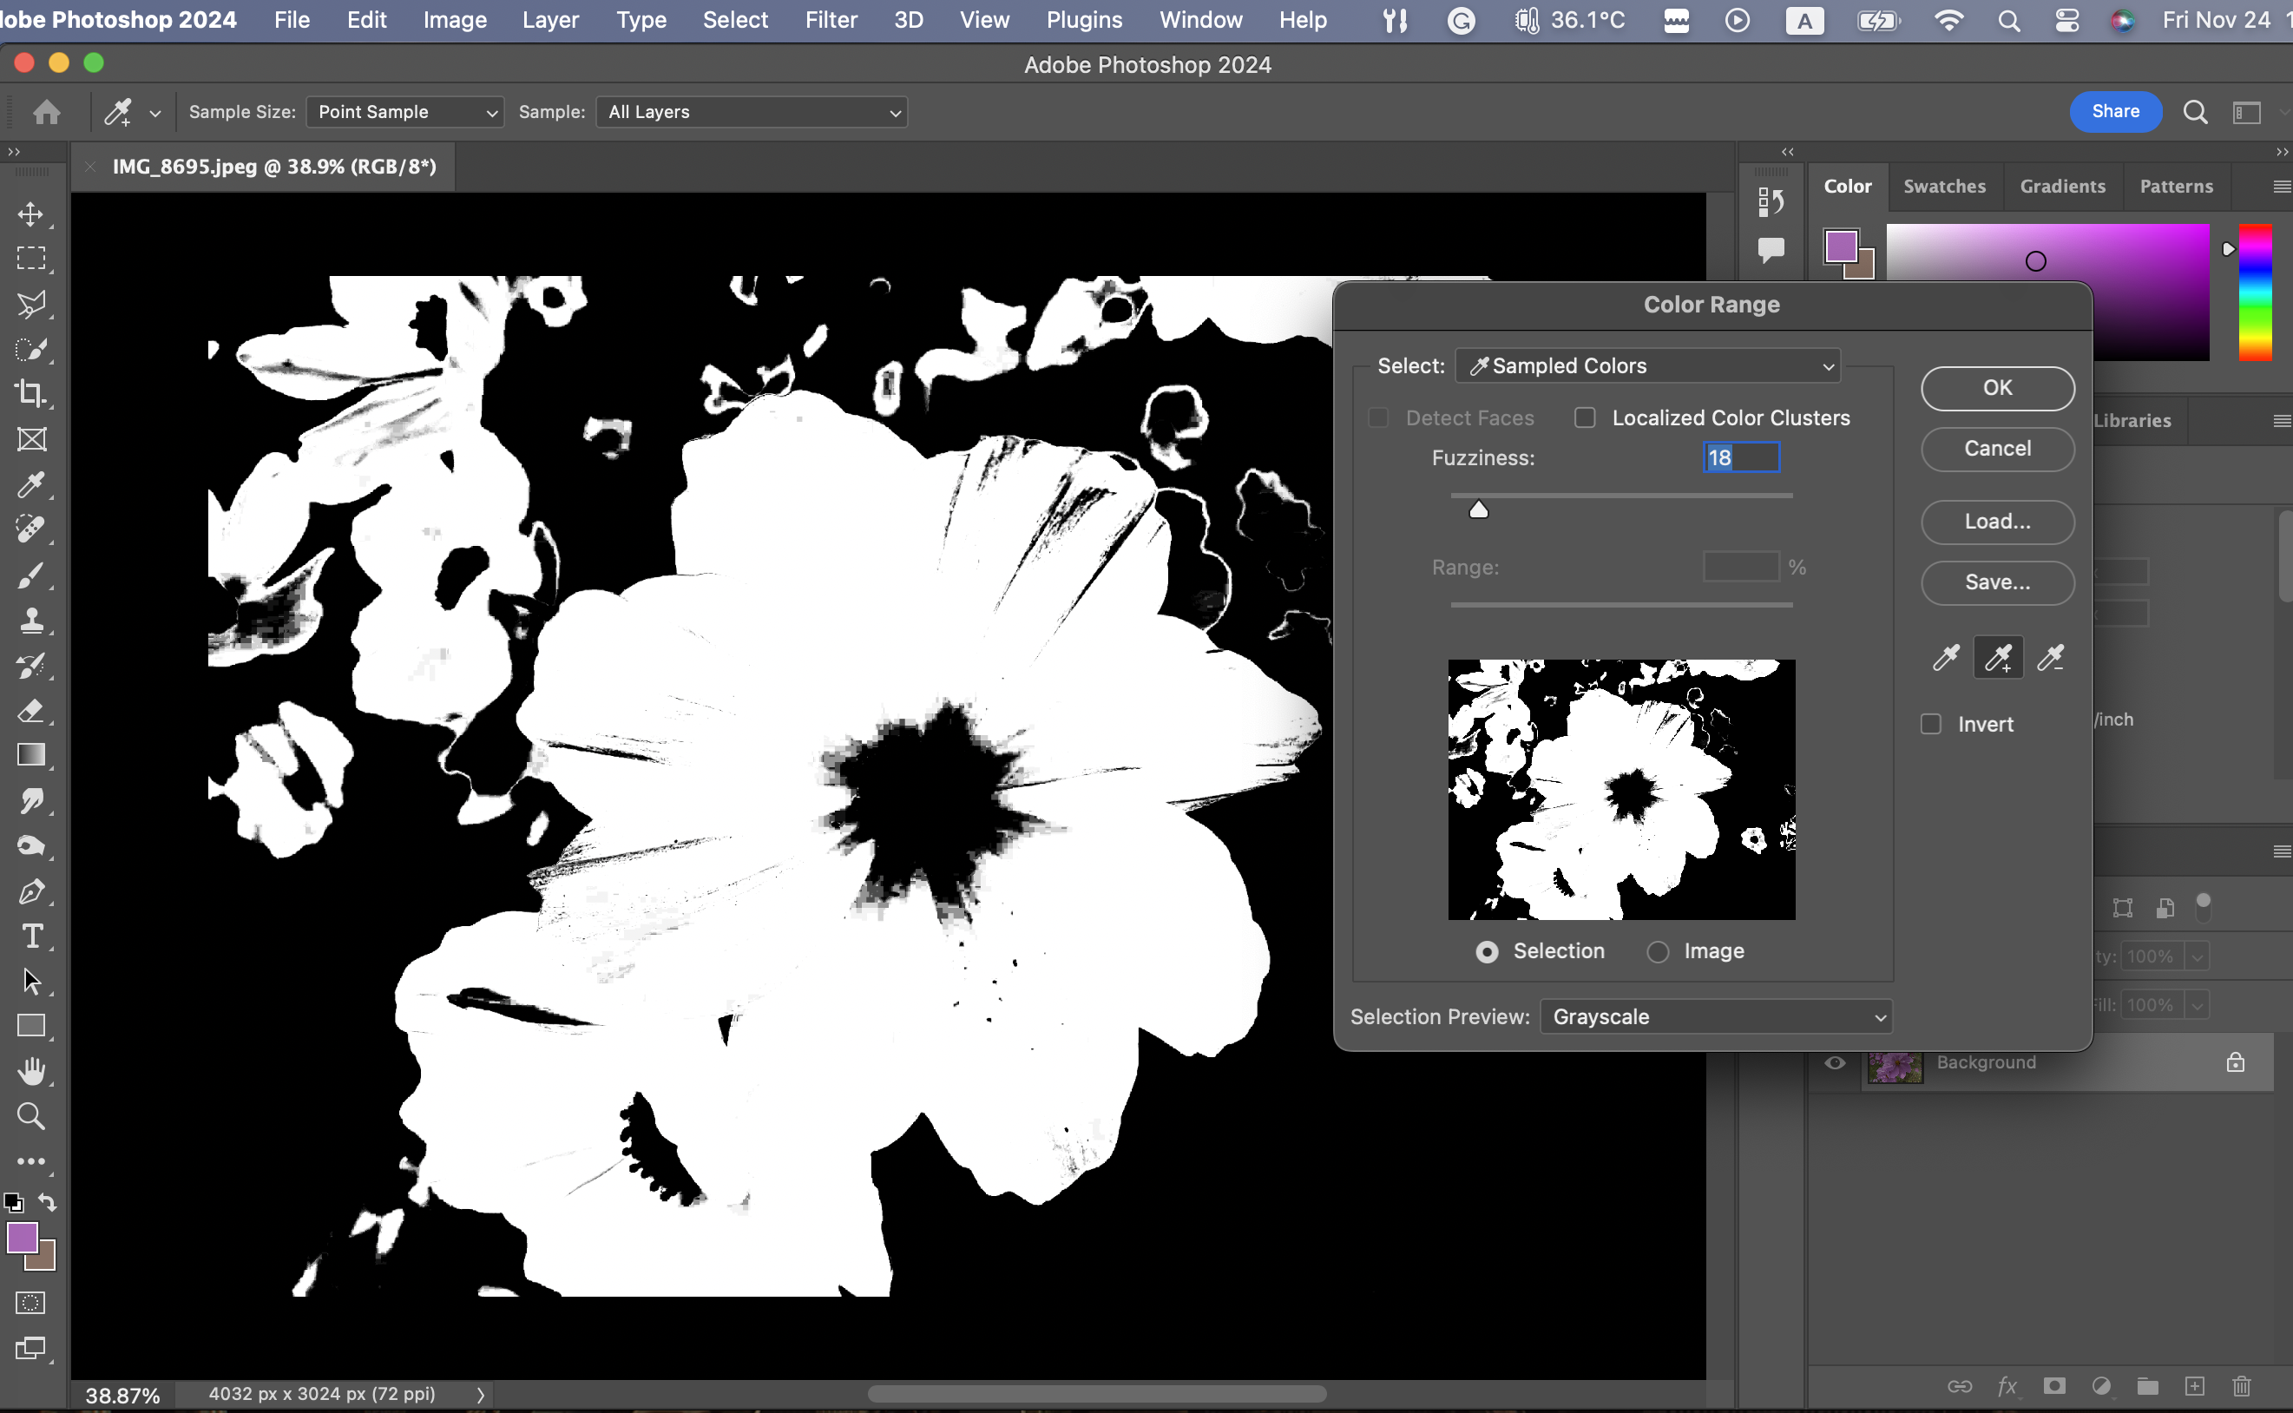The image size is (2293, 1413).
Task: Select the Hand tool
Action: (31, 1071)
